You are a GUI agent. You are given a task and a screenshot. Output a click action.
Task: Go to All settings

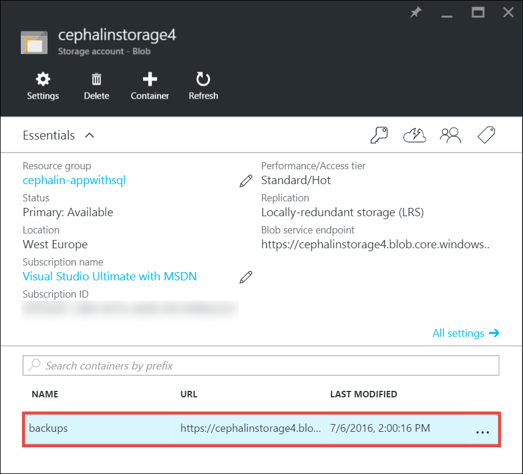465,333
